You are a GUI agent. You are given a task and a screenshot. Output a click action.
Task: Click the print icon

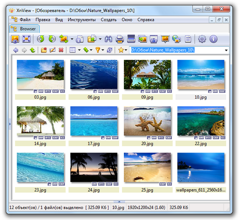tap(120, 39)
